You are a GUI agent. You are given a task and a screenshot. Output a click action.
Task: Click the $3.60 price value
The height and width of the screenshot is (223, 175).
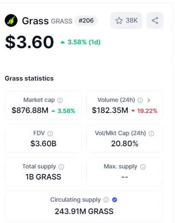click(29, 42)
